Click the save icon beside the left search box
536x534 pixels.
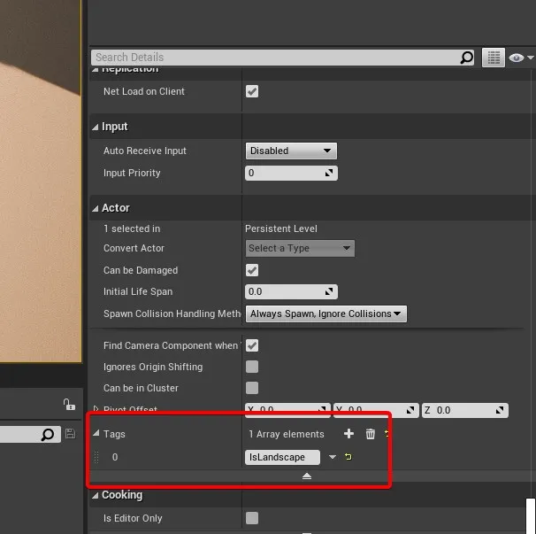pos(71,434)
